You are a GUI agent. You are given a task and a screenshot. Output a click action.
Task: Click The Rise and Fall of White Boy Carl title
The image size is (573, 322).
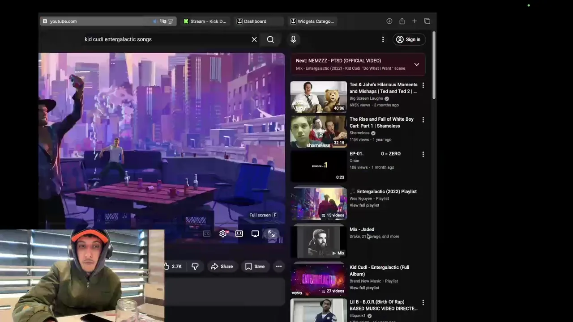(x=381, y=123)
